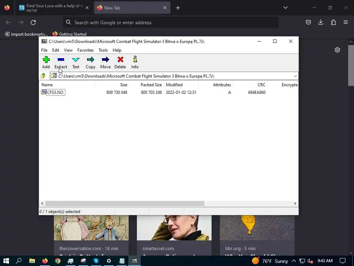
Task: Sort by the Packed Size column
Action: [x=147, y=85]
